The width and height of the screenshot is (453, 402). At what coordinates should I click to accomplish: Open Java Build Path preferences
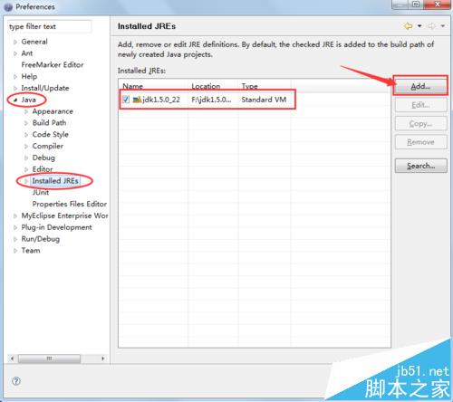(x=49, y=123)
